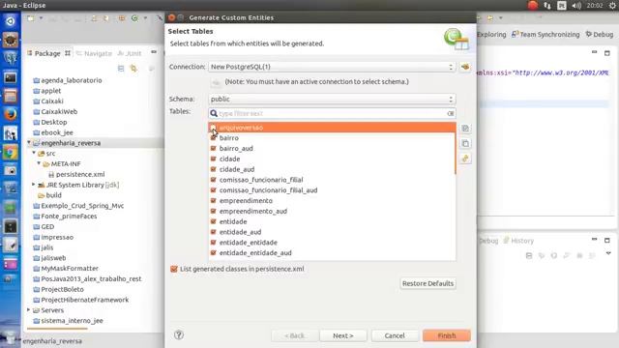The height and width of the screenshot is (348, 619).
Task: Maximize the editor area in Eclipse
Action: coord(607,52)
